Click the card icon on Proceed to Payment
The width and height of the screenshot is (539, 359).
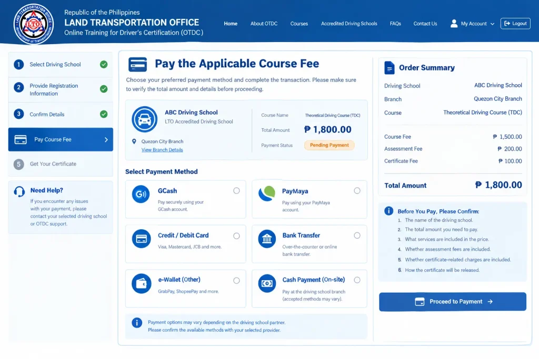click(x=420, y=302)
